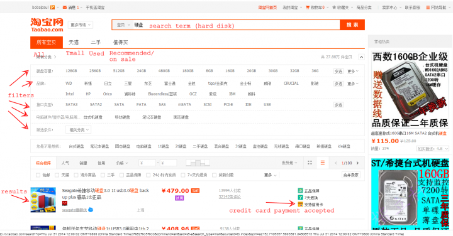Click 多选 multi-select in interface type row
The width and height of the screenshot is (453, 236).
338,105
